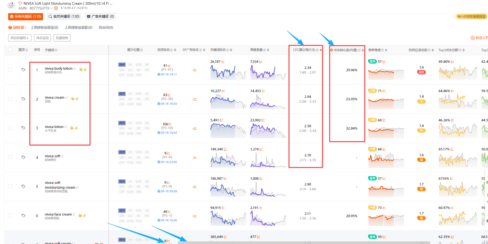Check the box for nivea soft moisturizing cream row

click(10, 186)
